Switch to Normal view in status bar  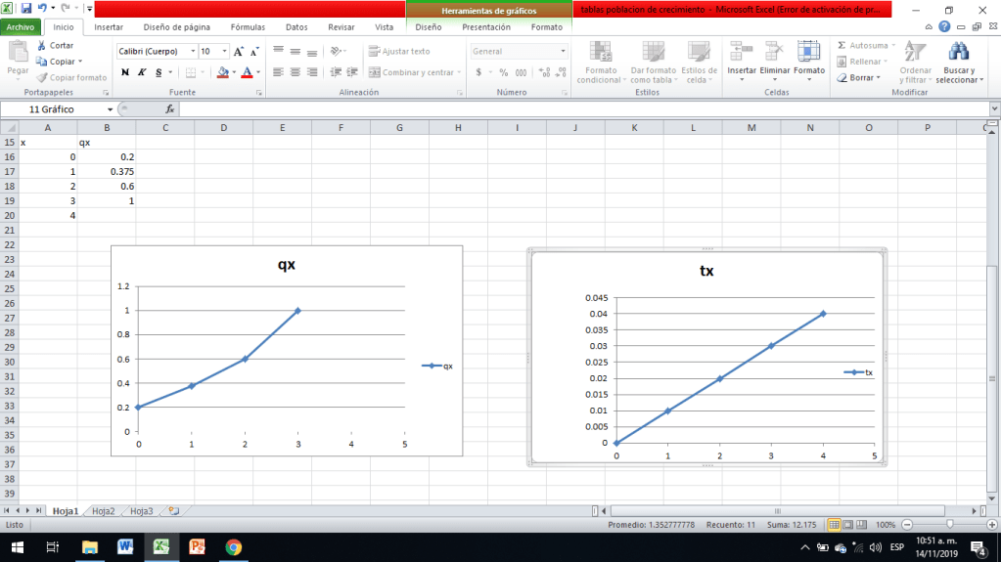(834, 525)
